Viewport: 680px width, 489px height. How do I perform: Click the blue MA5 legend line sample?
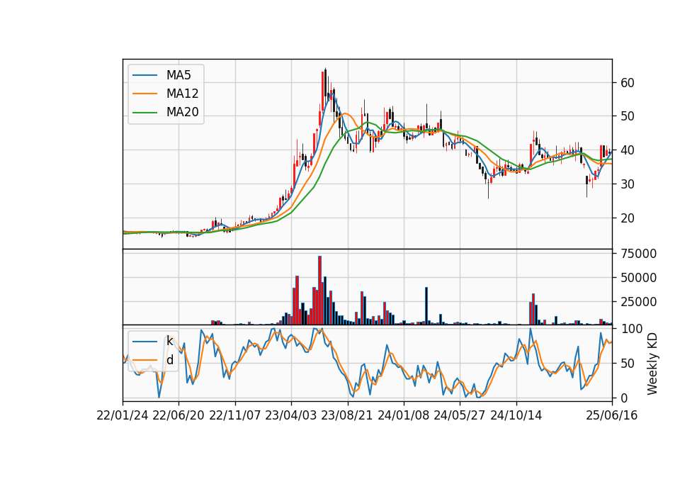144,75
